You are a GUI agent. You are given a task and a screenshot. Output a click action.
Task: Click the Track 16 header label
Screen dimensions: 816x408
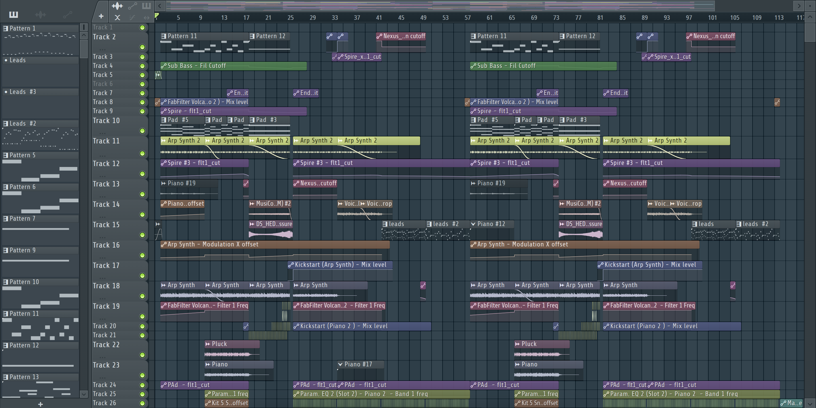coord(106,245)
